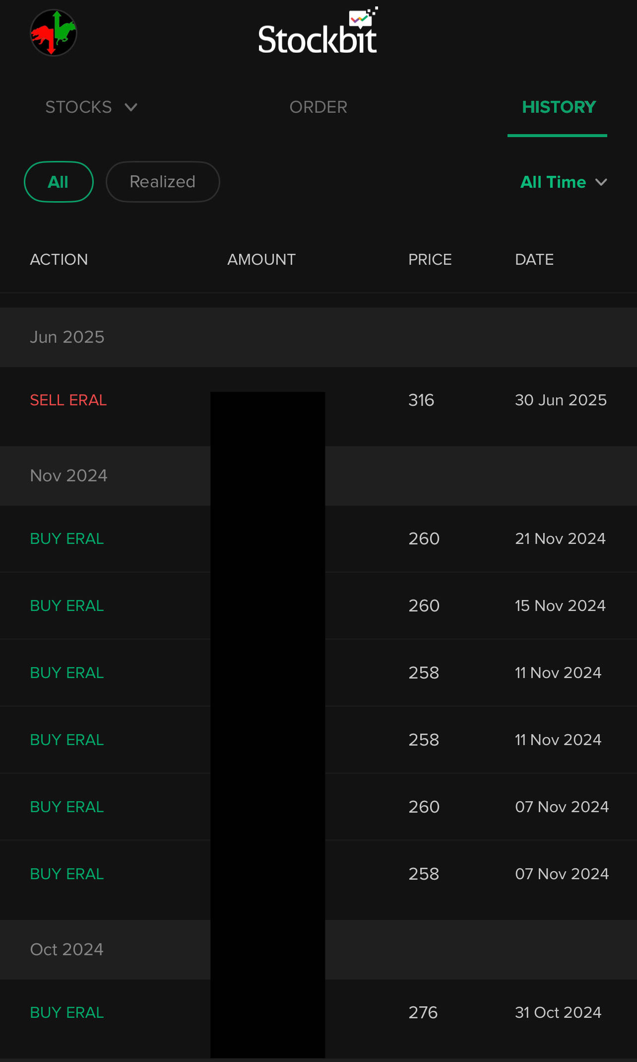Click the DATE column header
Image resolution: width=637 pixels, height=1062 pixels.
point(534,259)
